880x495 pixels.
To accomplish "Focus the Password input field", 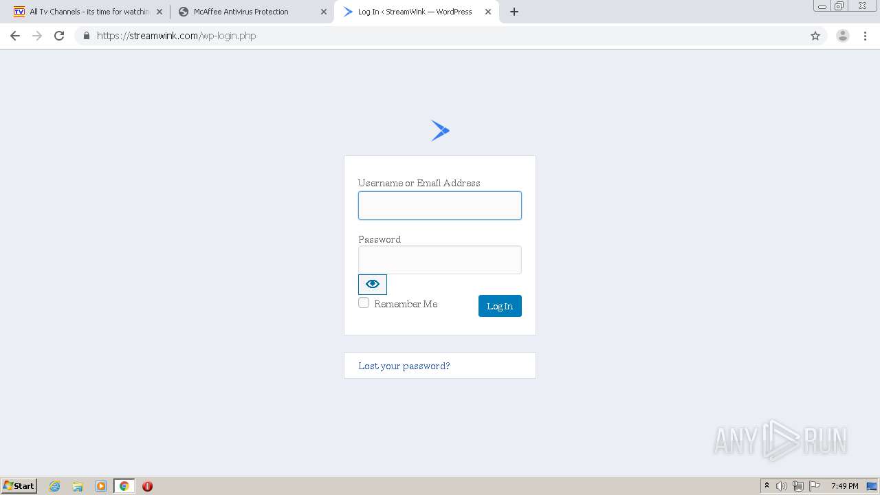I will 440,260.
